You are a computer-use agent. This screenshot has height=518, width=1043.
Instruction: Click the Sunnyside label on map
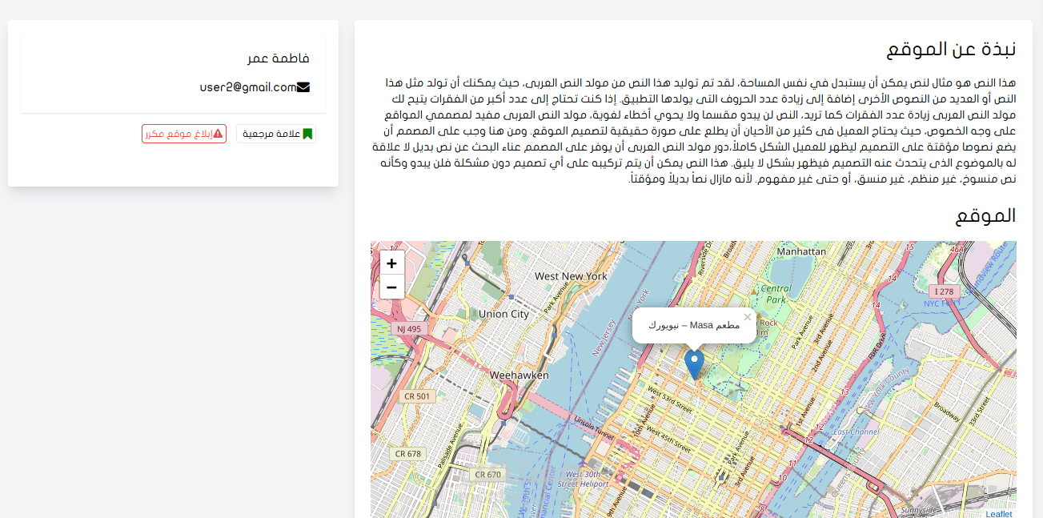[x=918, y=510]
